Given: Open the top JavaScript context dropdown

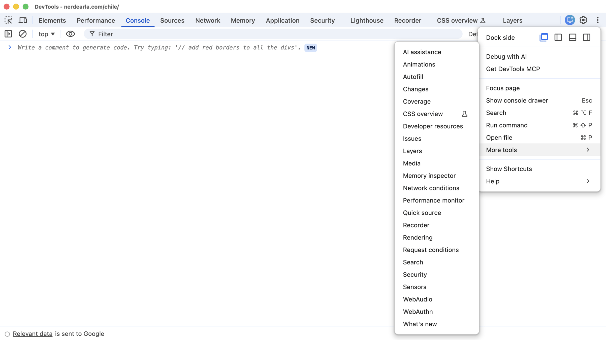Looking at the screenshot, I should click(47, 34).
